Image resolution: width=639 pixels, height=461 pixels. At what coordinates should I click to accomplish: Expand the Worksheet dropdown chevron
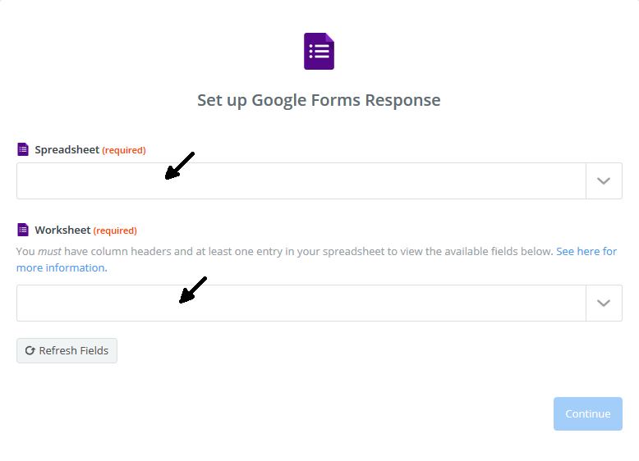604,304
